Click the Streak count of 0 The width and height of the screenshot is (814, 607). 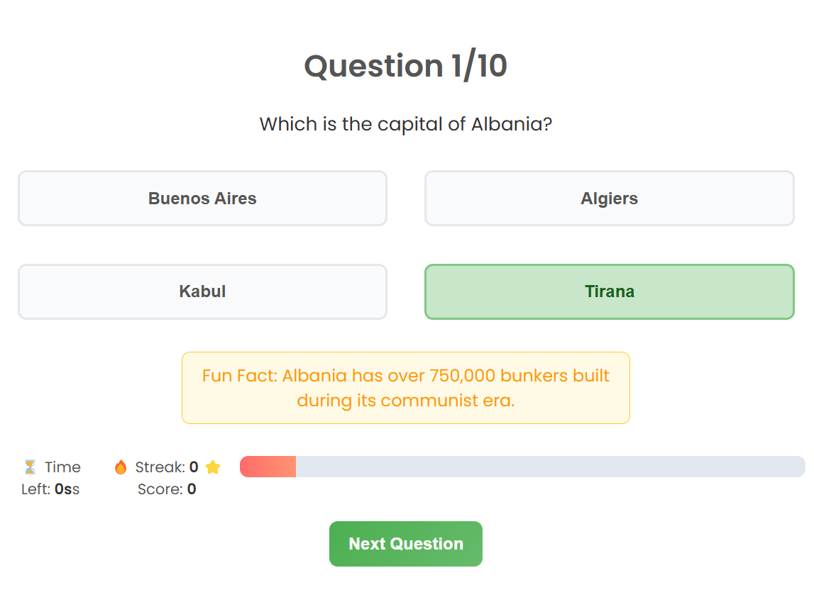tap(194, 467)
